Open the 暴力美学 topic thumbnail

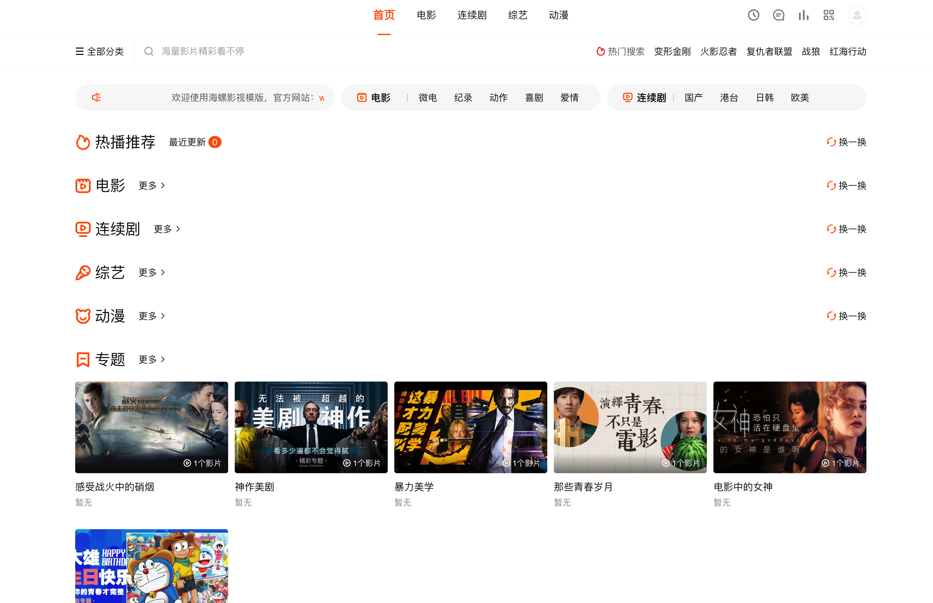point(470,427)
